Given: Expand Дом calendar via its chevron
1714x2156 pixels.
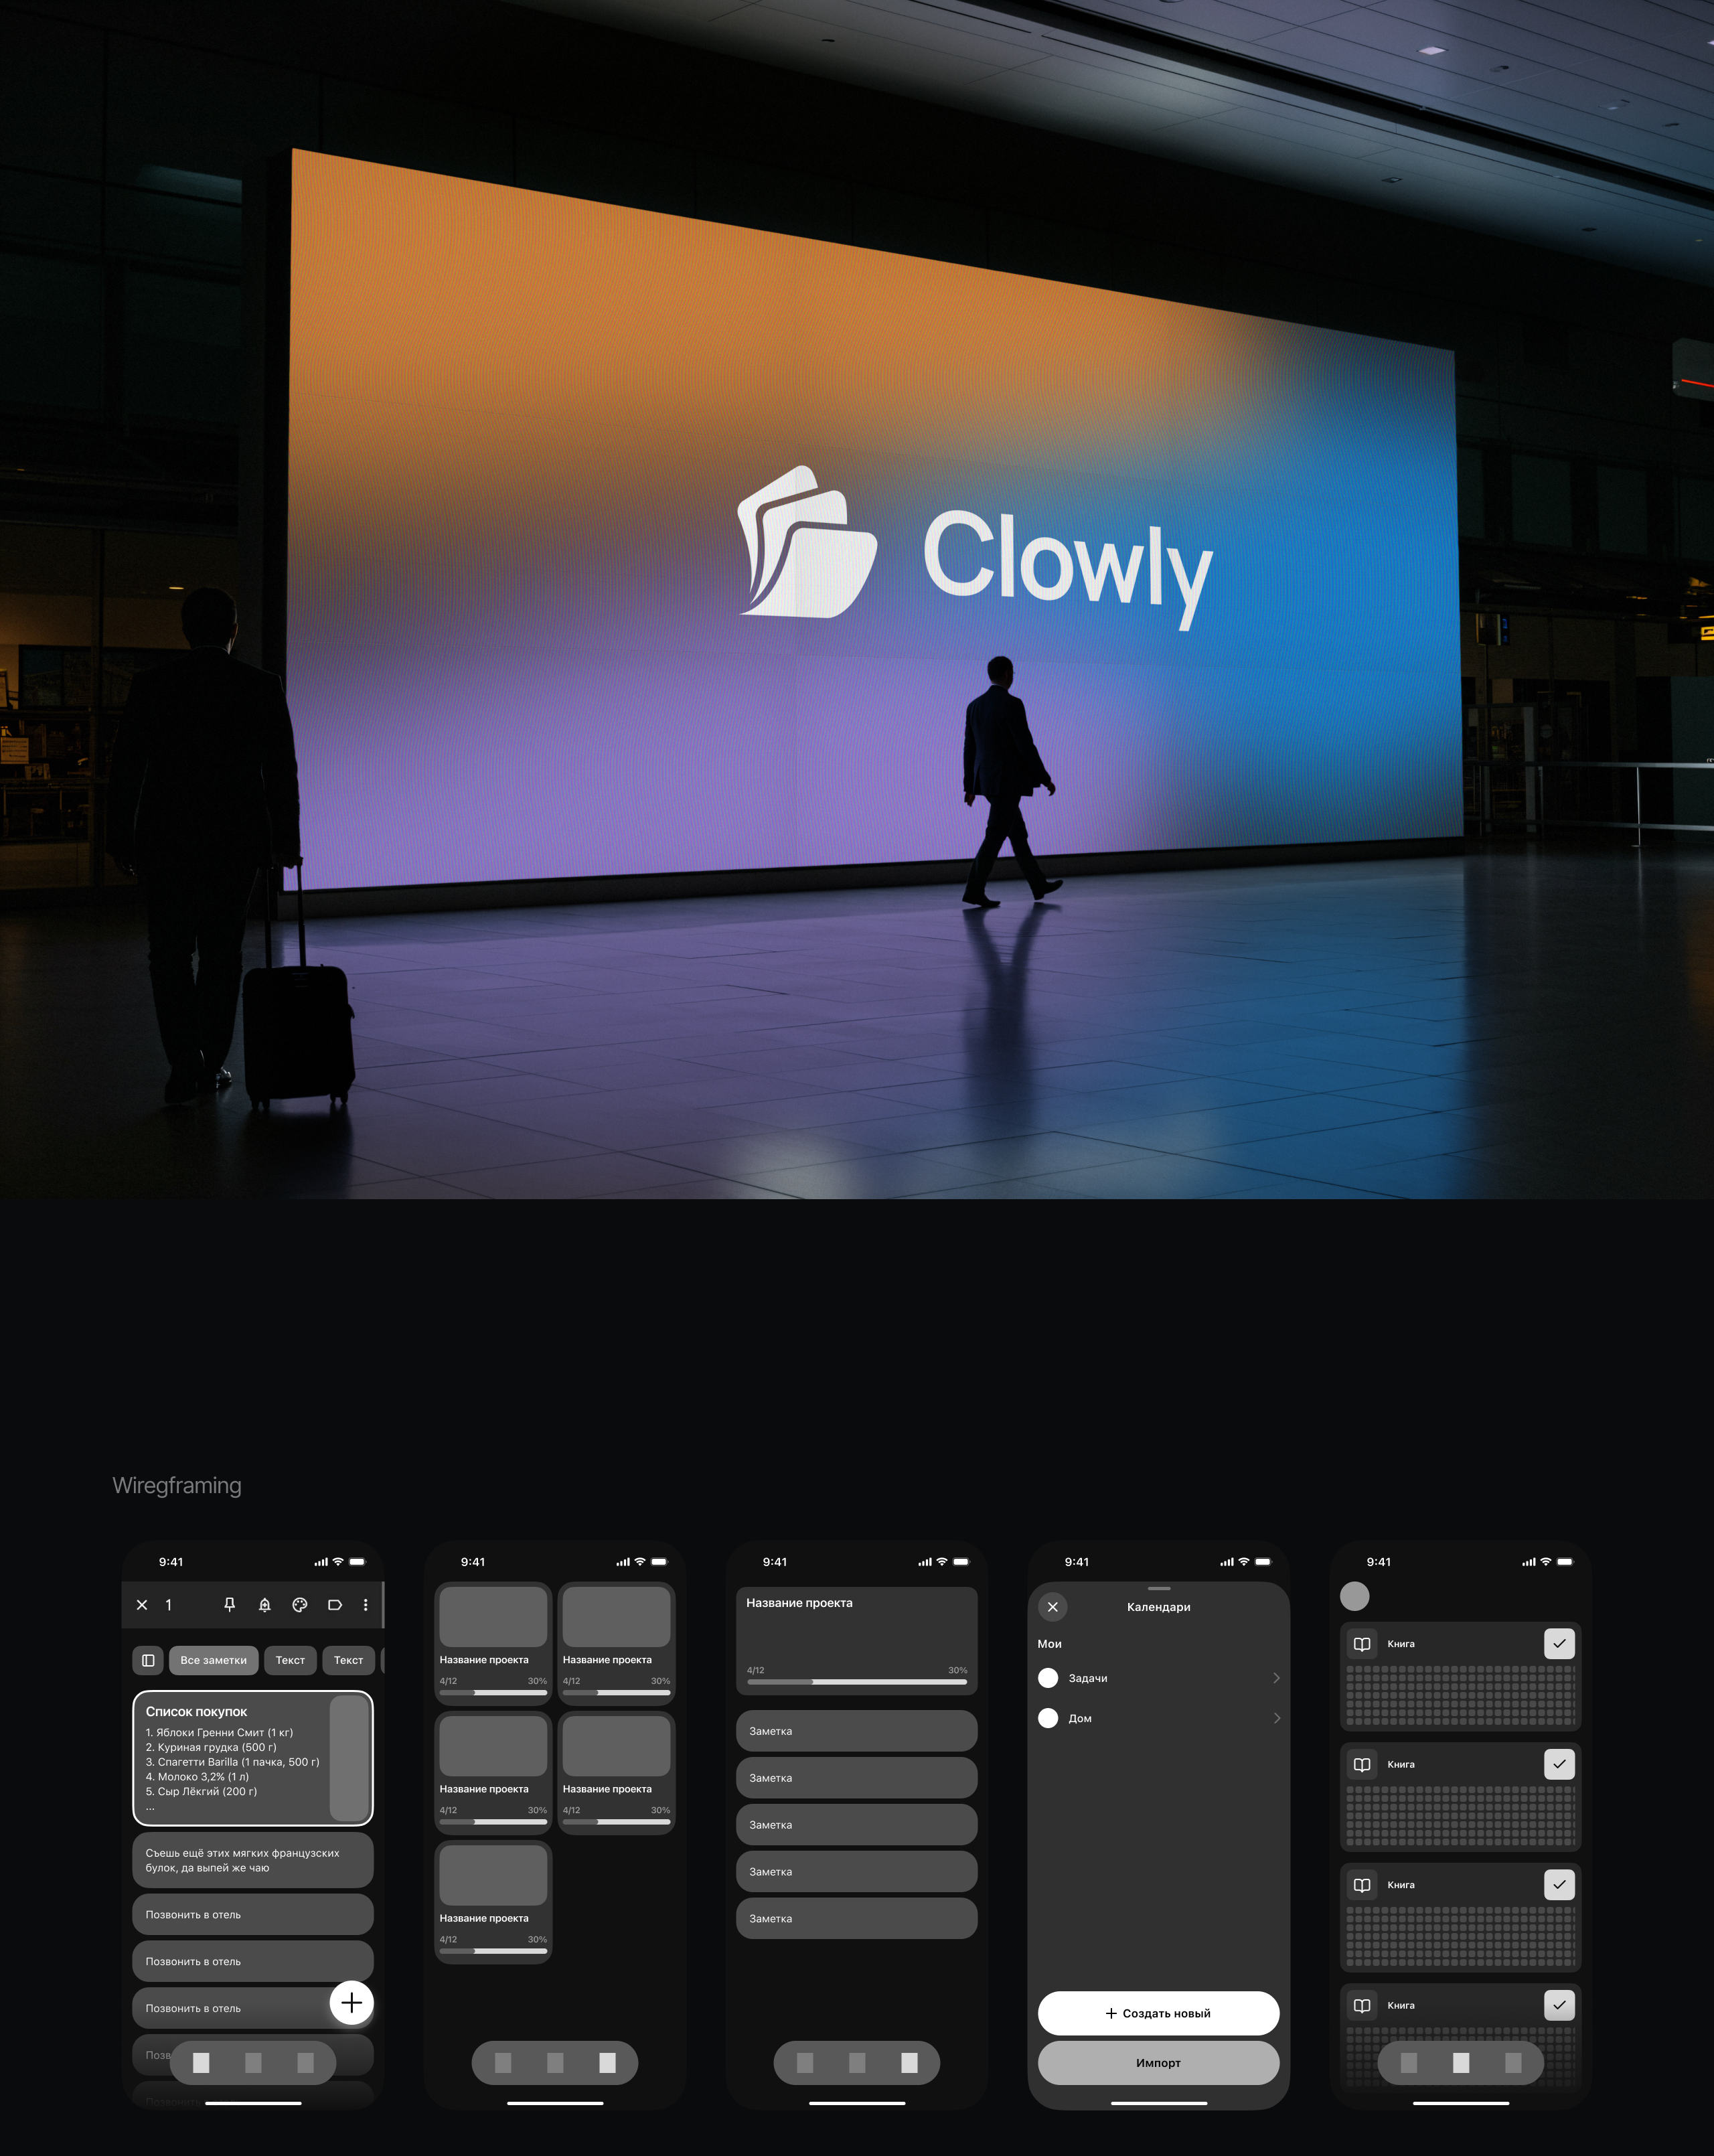Looking at the screenshot, I should (1276, 1718).
